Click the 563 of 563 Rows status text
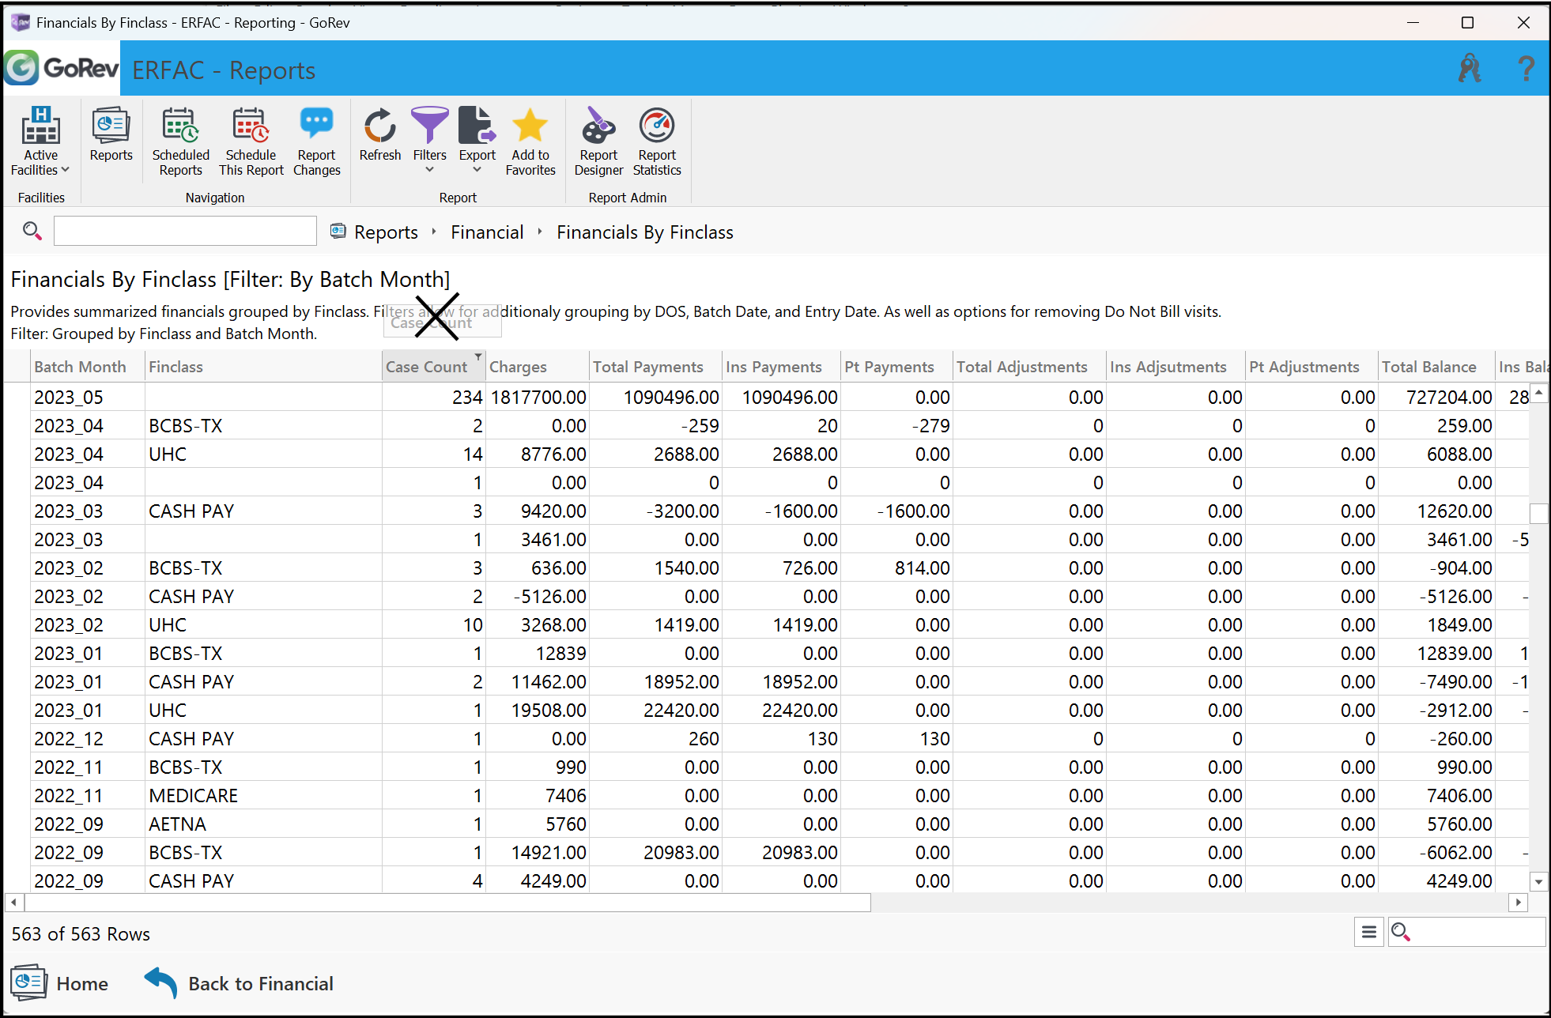 81,933
